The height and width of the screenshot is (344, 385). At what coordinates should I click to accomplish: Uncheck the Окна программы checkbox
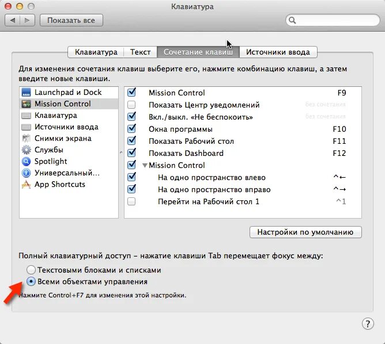[x=131, y=129]
